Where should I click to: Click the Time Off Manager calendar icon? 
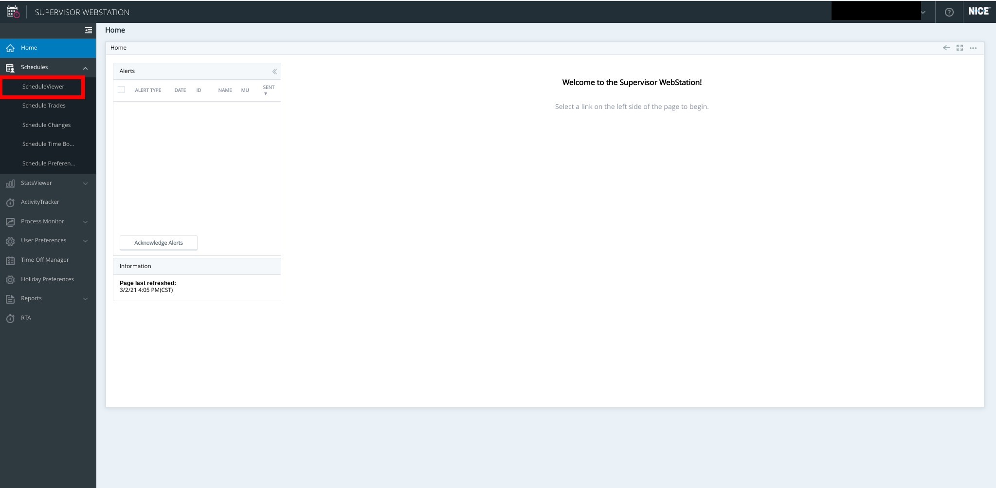[x=10, y=260]
